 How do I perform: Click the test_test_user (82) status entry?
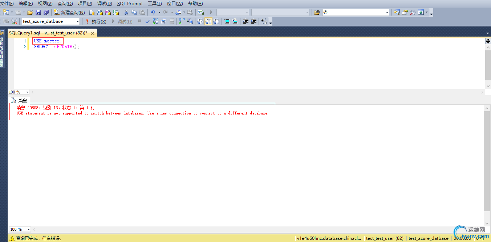coord(385,238)
